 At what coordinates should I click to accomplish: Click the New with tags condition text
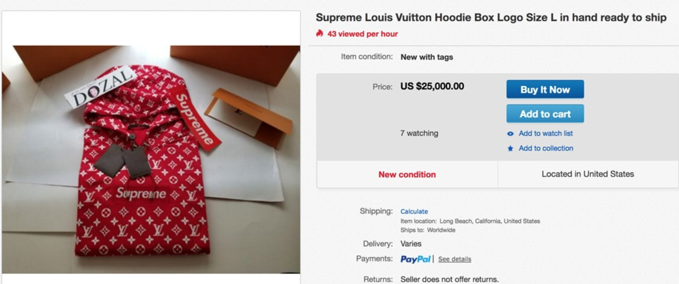[427, 57]
